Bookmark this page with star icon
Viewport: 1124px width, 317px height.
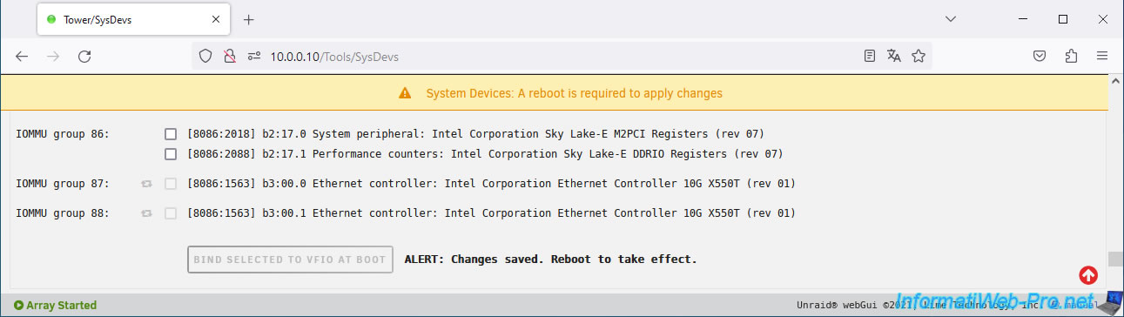coord(918,56)
